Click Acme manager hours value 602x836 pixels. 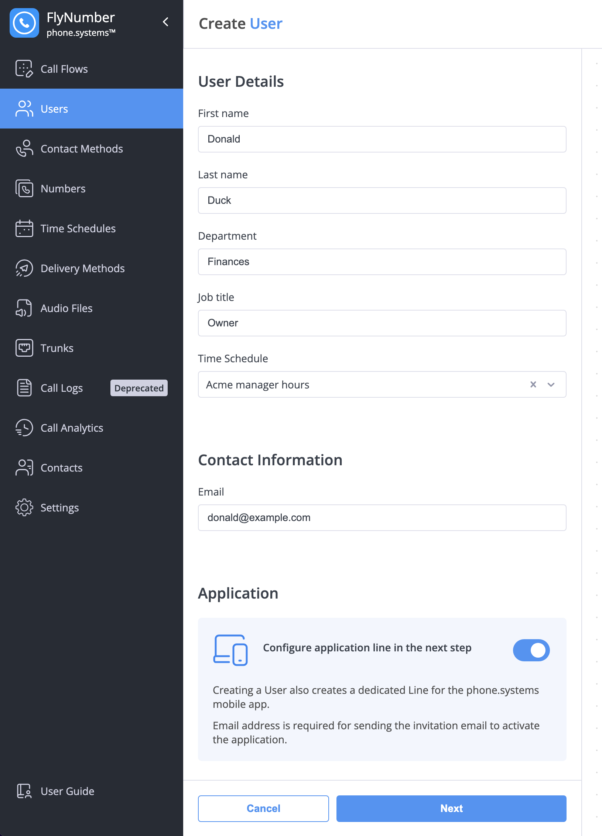[x=258, y=385]
